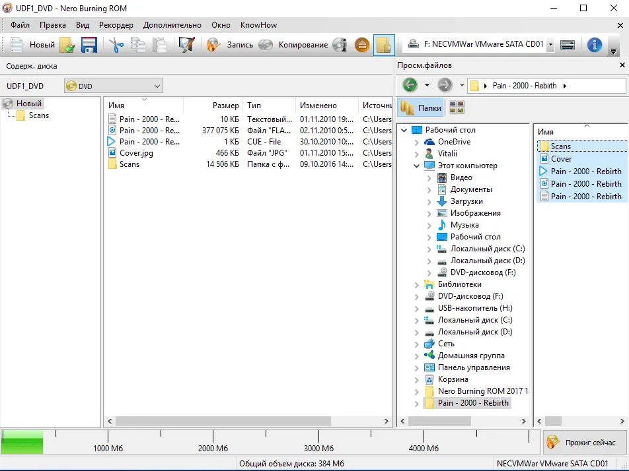Expand the Библиотеки tree node
629x471 pixels.
point(416,285)
